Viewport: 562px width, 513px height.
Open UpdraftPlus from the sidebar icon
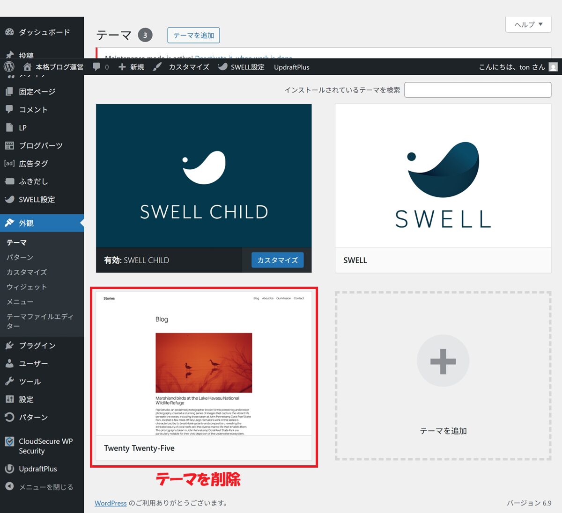(x=9, y=469)
